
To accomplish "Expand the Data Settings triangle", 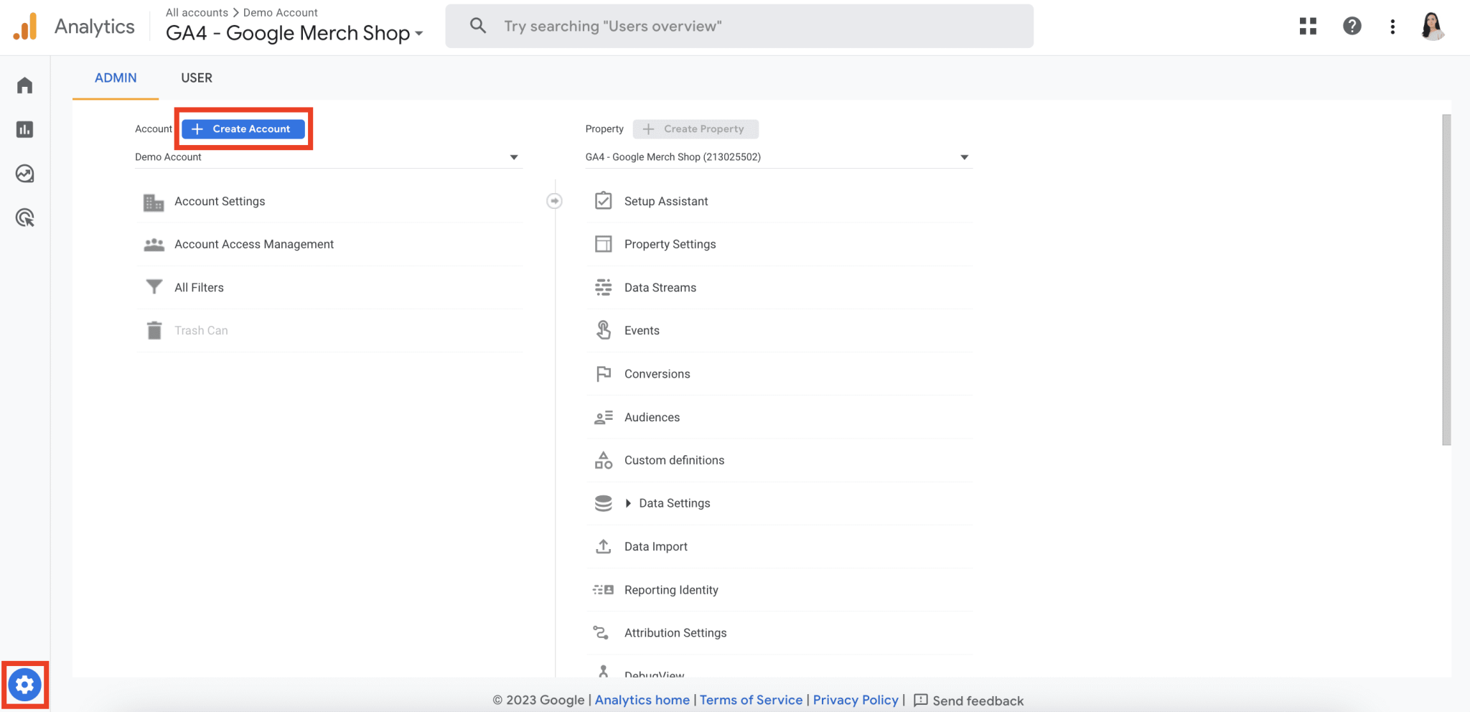I will [628, 503].
